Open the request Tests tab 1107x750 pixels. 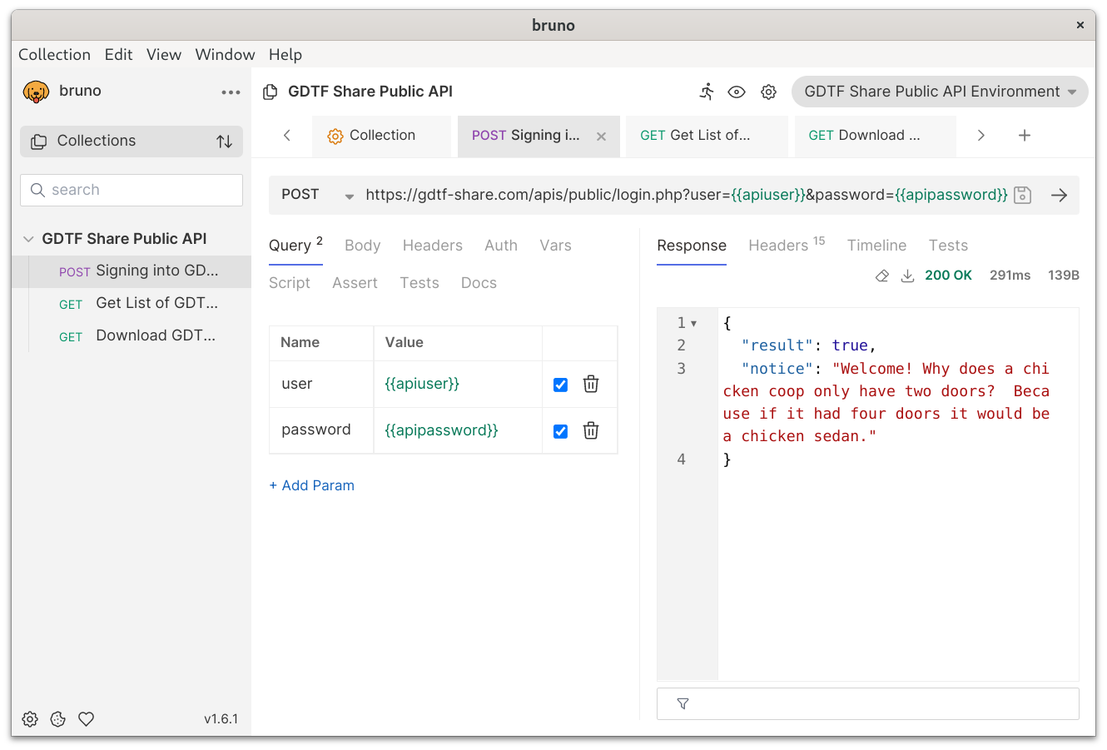(419, 283)
